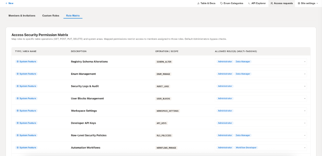Click System Feature badge in Developer API Keys row
Viewport: 322px width, 156px height.
tap(26, 123)
